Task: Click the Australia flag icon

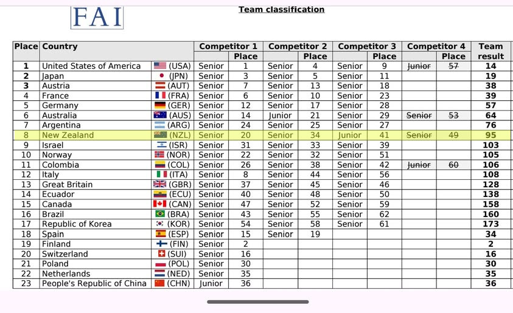Action: [x=160, y=115]
